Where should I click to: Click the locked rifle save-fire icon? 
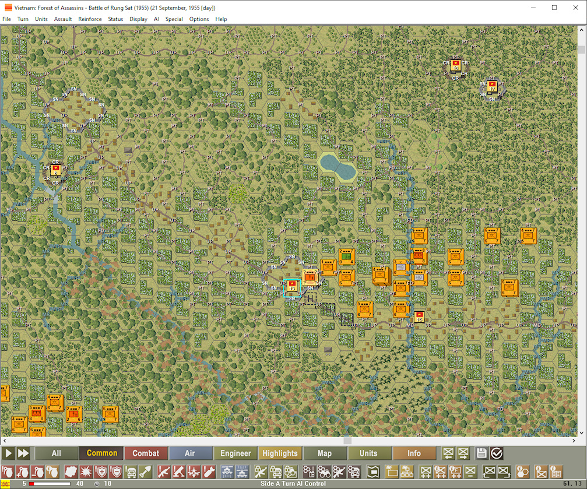click(x=261, y=472)
